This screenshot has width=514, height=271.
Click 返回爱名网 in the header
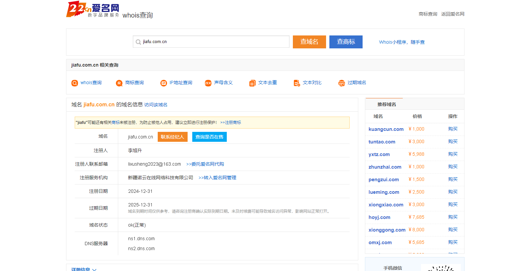click(x=453, y=14)
